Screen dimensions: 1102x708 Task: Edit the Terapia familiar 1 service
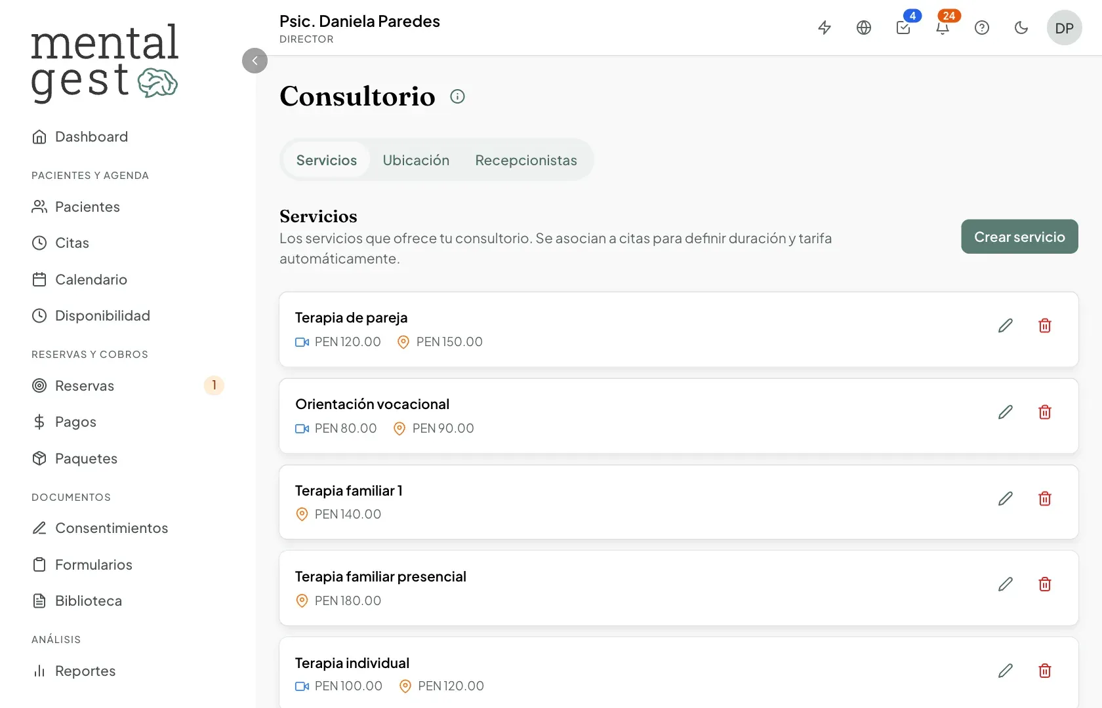tap(1006, 499)
